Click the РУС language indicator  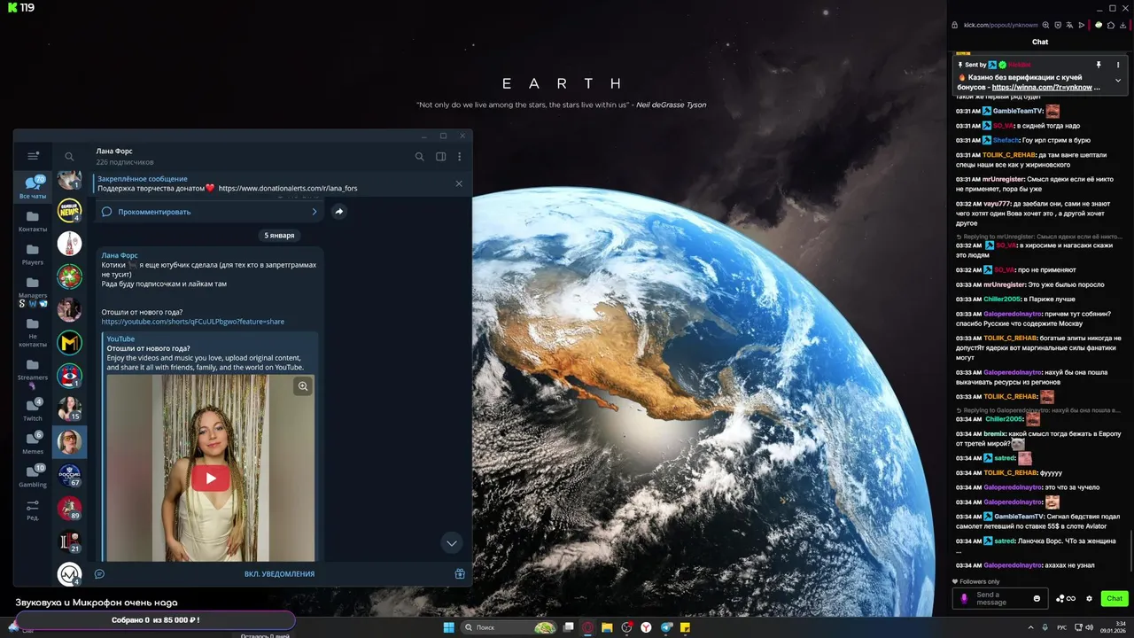pos(1061,627)
